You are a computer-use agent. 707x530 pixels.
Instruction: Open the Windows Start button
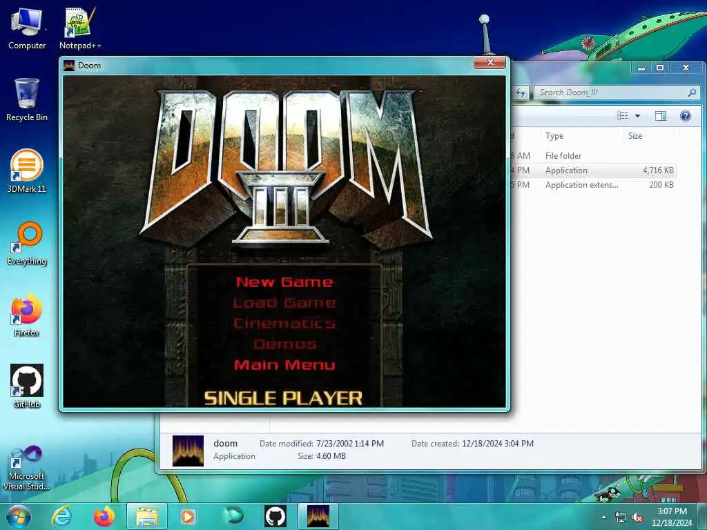click(19, 516)
